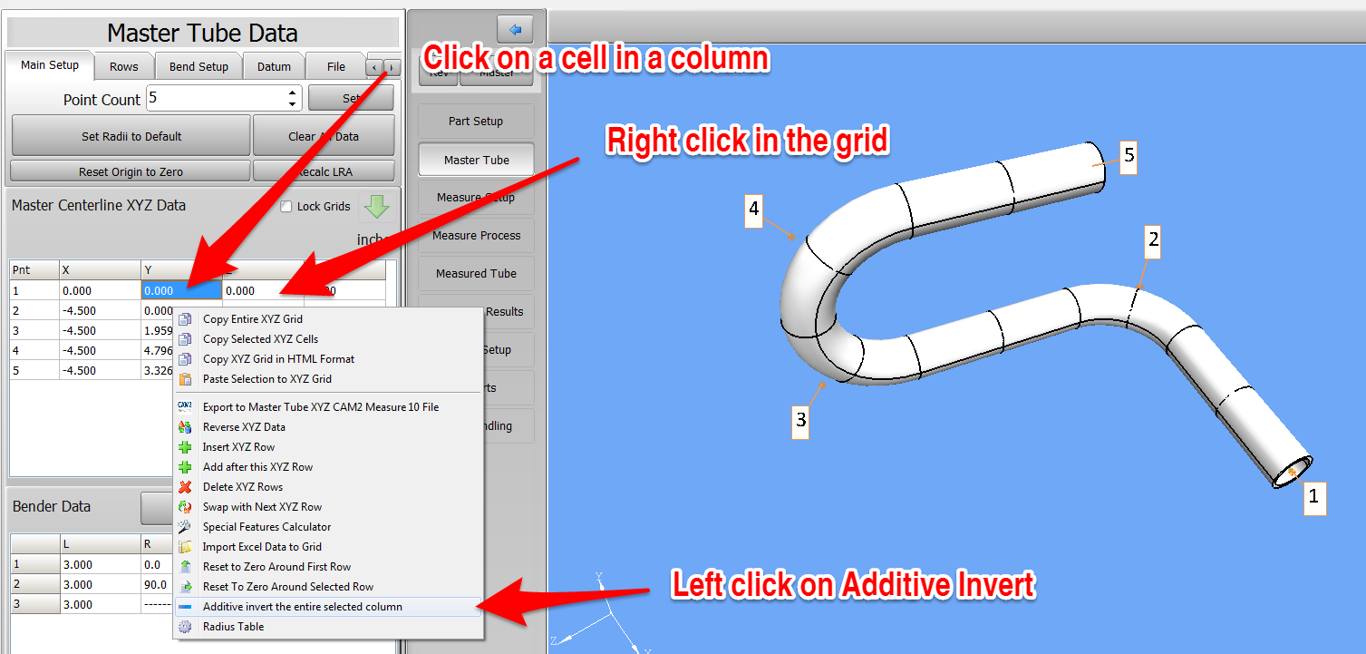Click the Point Count input field
Screen dimensions: 1366x654
(216, 99)
